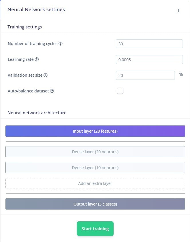Open the Dense layer (10 neurons) block
190x242 pixels.
[x=95, y=167]
